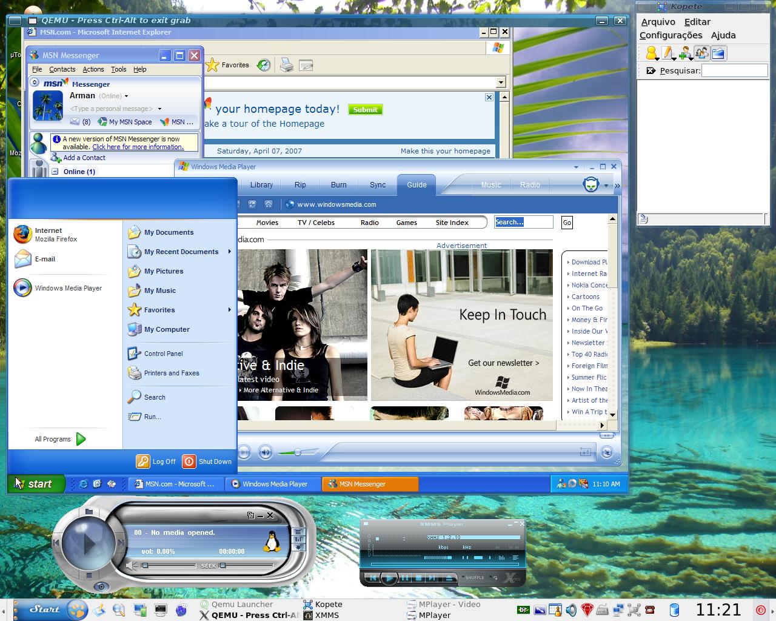Open Kopete Ajuda menu
The image size is (776, 621).
(x=723, y=35)
